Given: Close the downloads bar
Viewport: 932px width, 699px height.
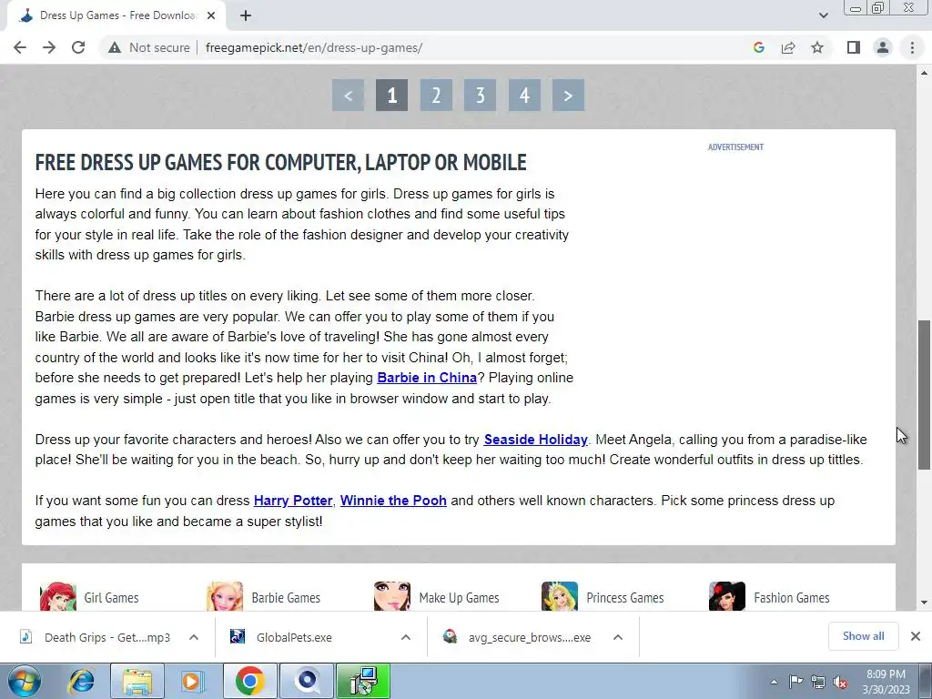Looking at the screenshot, I should (916, 636).
